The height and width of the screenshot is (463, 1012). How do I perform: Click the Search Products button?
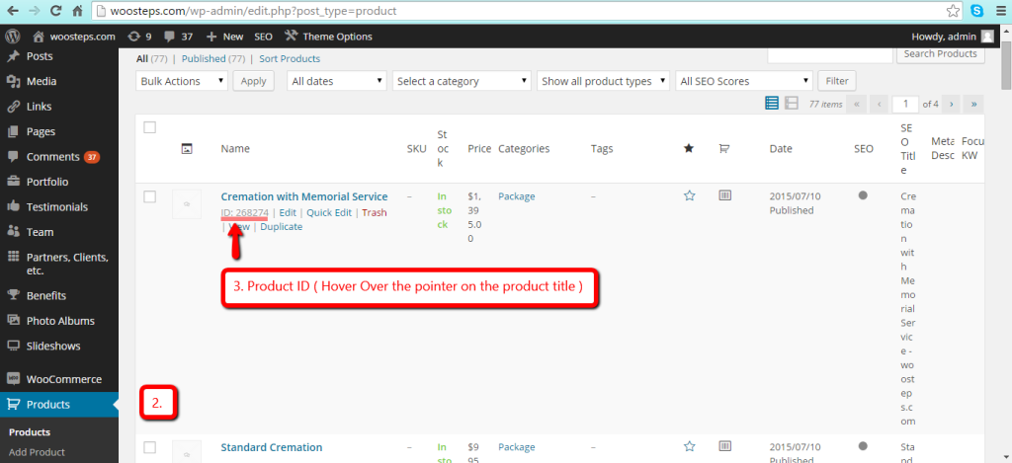[x=941, y=53]
